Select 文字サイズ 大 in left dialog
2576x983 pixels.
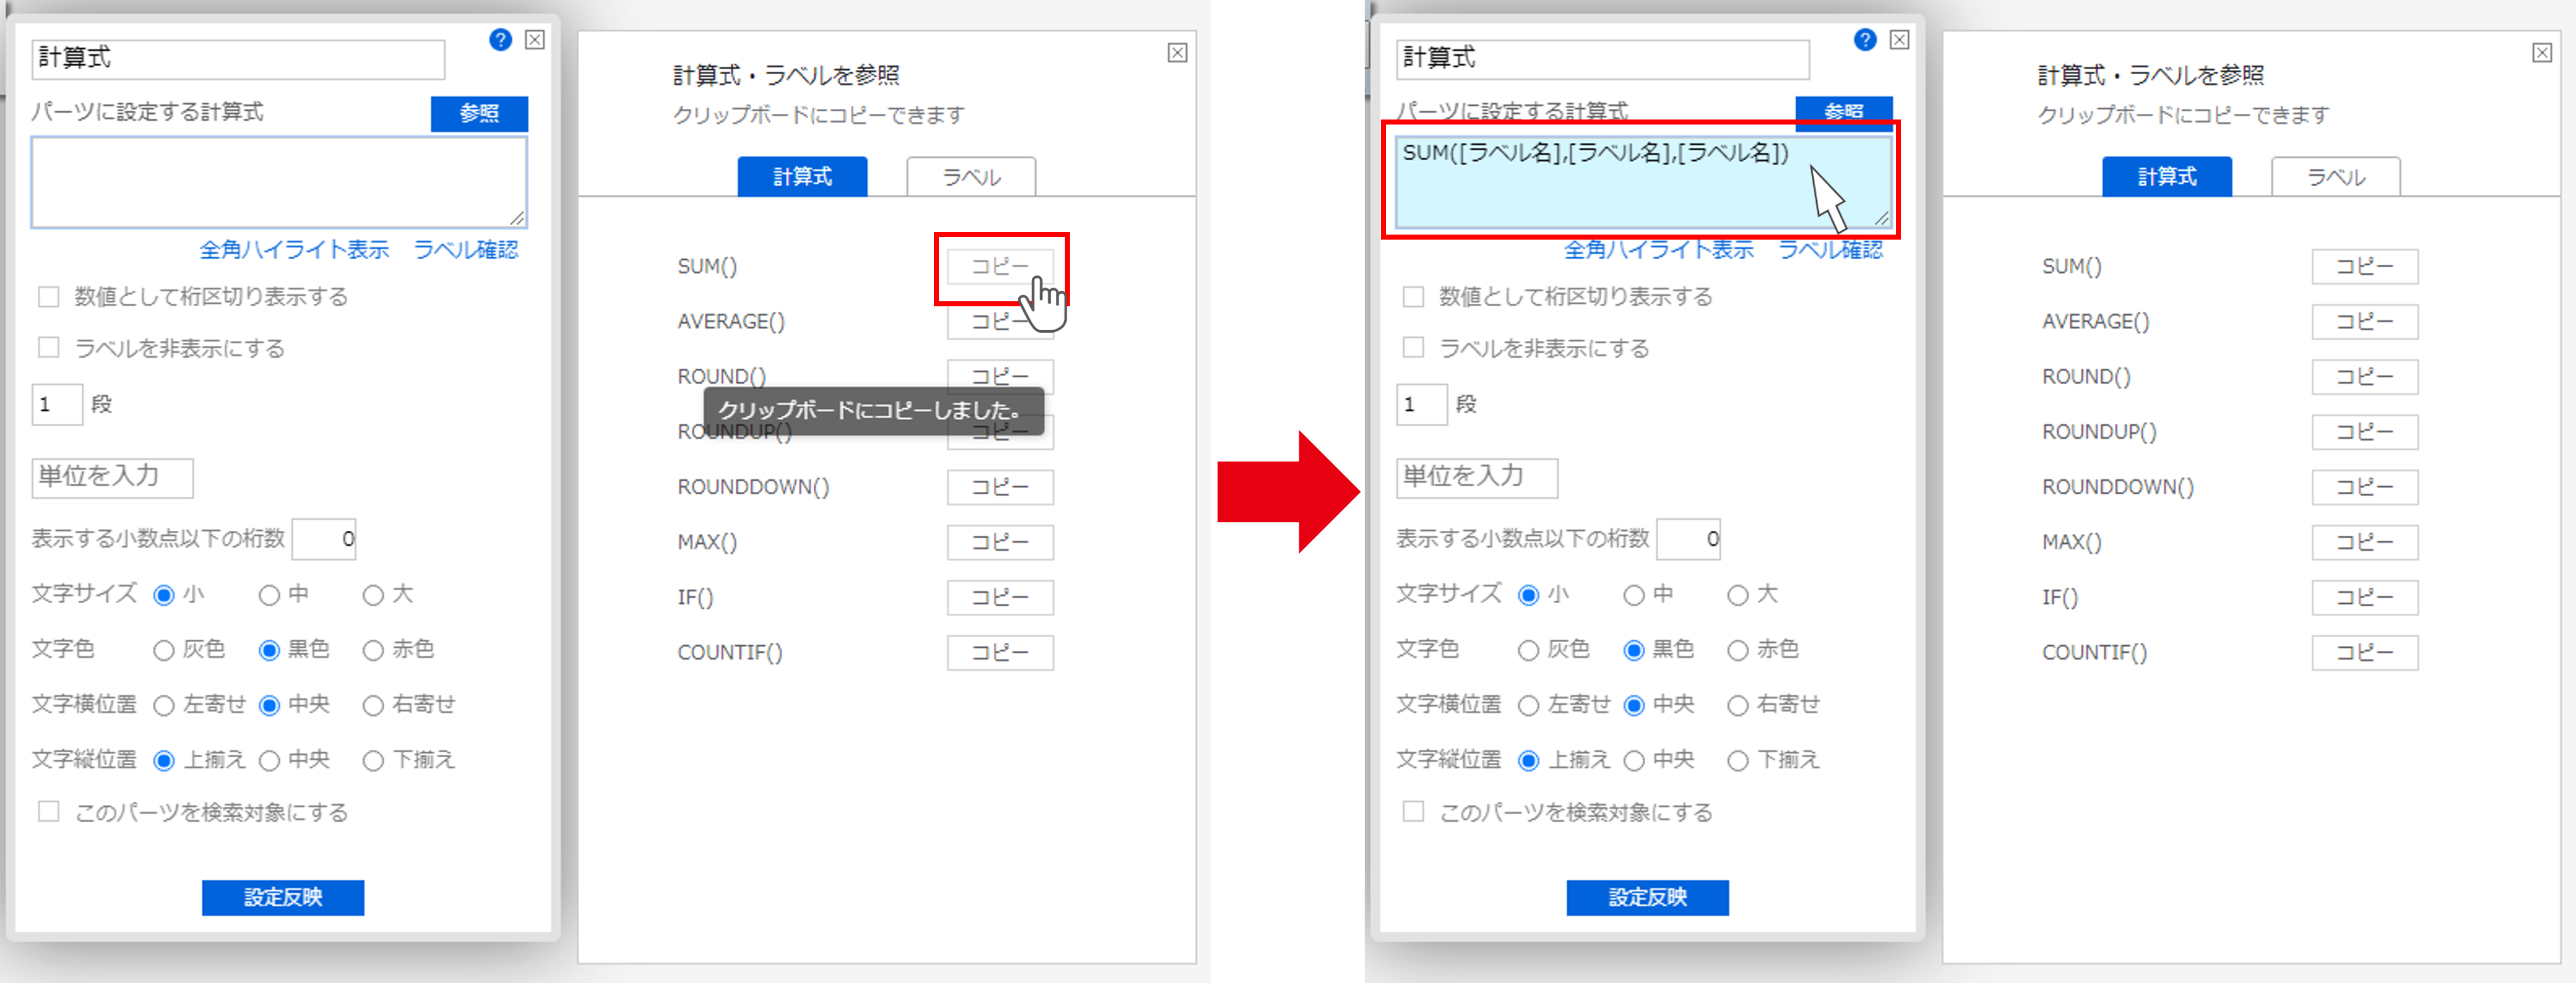tap(373, 596)
